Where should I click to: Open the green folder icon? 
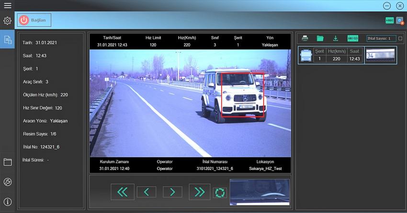(x=320, y=38)
